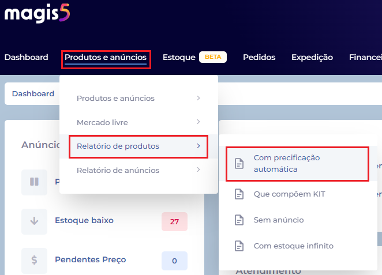Click the pause icon tile in Anúncios panel
Viewport: 382px width, 275px height.
point(35,182)
